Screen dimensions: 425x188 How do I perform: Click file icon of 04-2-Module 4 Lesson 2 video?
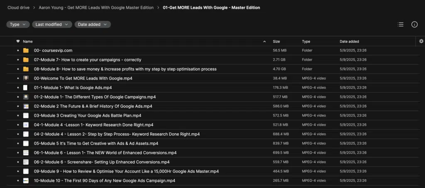pos(26,134)
